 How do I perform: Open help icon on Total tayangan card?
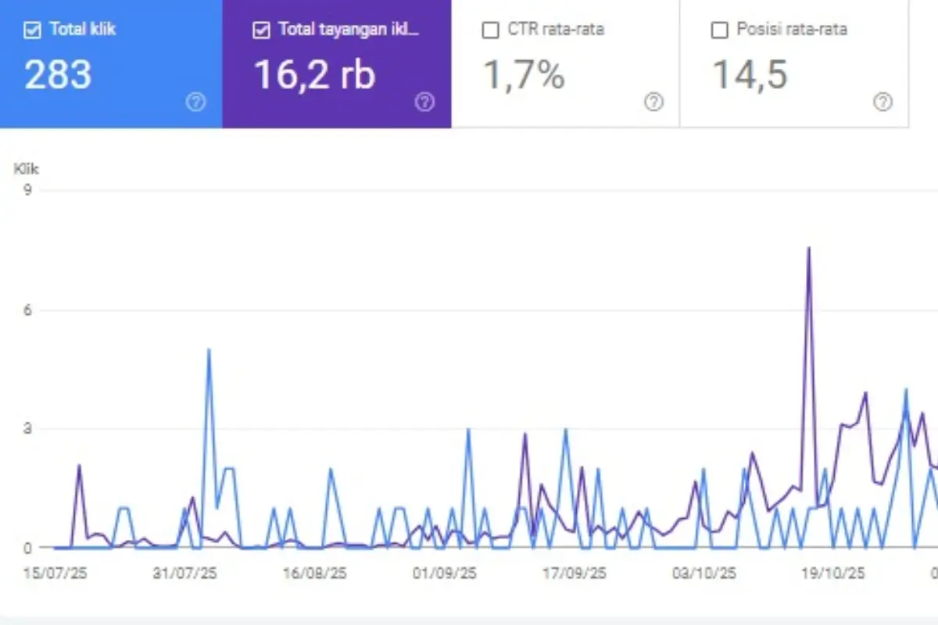click(x=424, y=102)
